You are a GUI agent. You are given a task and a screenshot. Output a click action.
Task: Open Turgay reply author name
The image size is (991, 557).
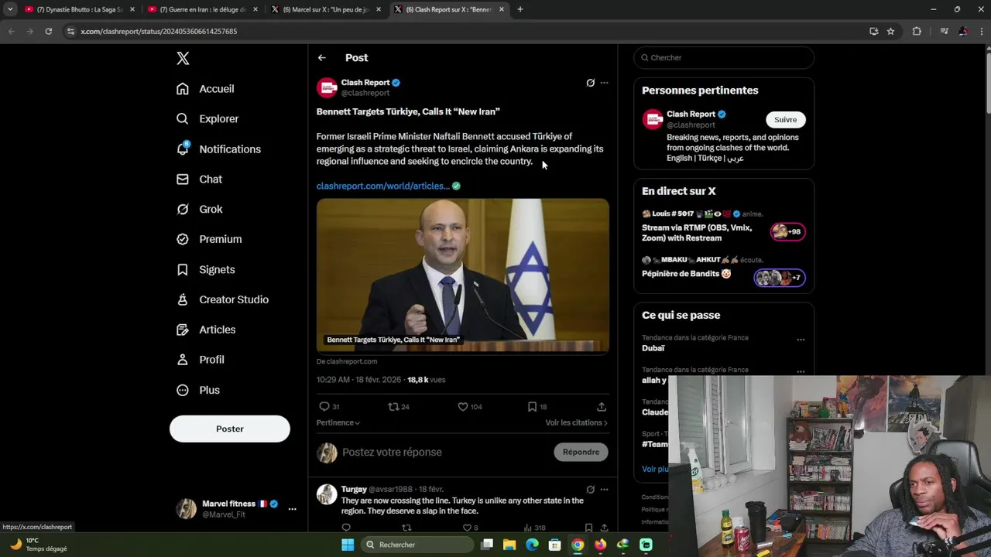point(354,490)
